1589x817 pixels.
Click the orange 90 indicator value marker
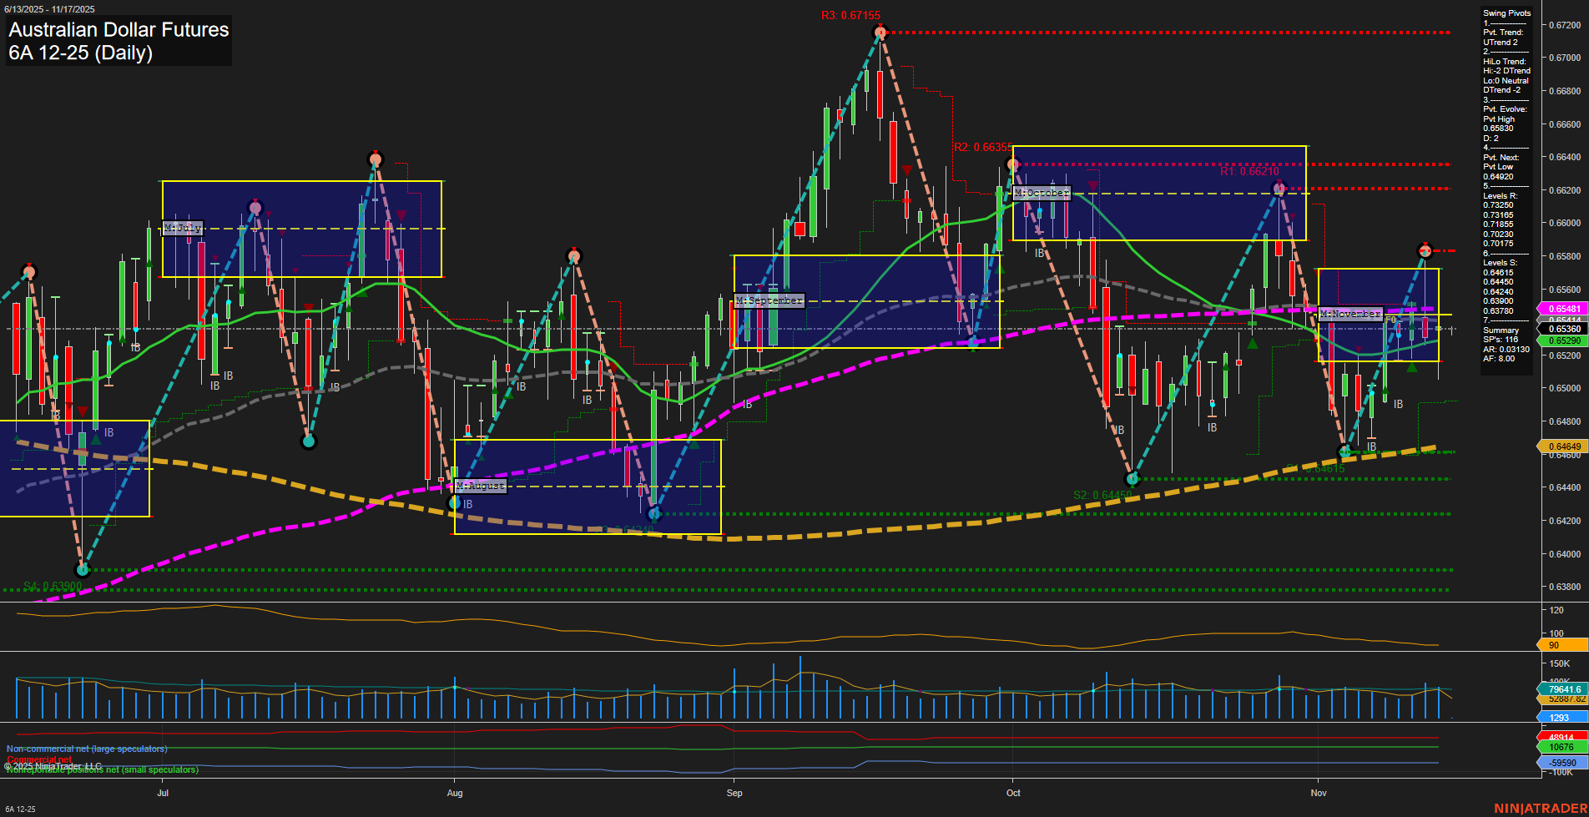pyautogui.click(x=1562, y=645)
